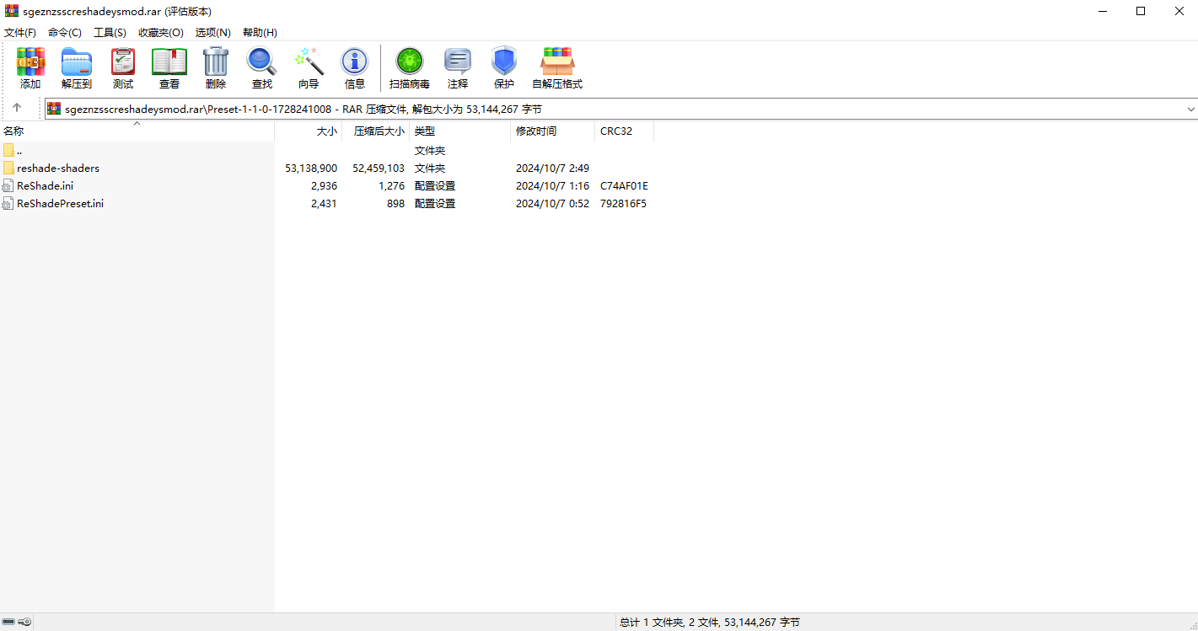
Task: Open the 收藏夹(O) menu
Action: [x=161, y=32]
